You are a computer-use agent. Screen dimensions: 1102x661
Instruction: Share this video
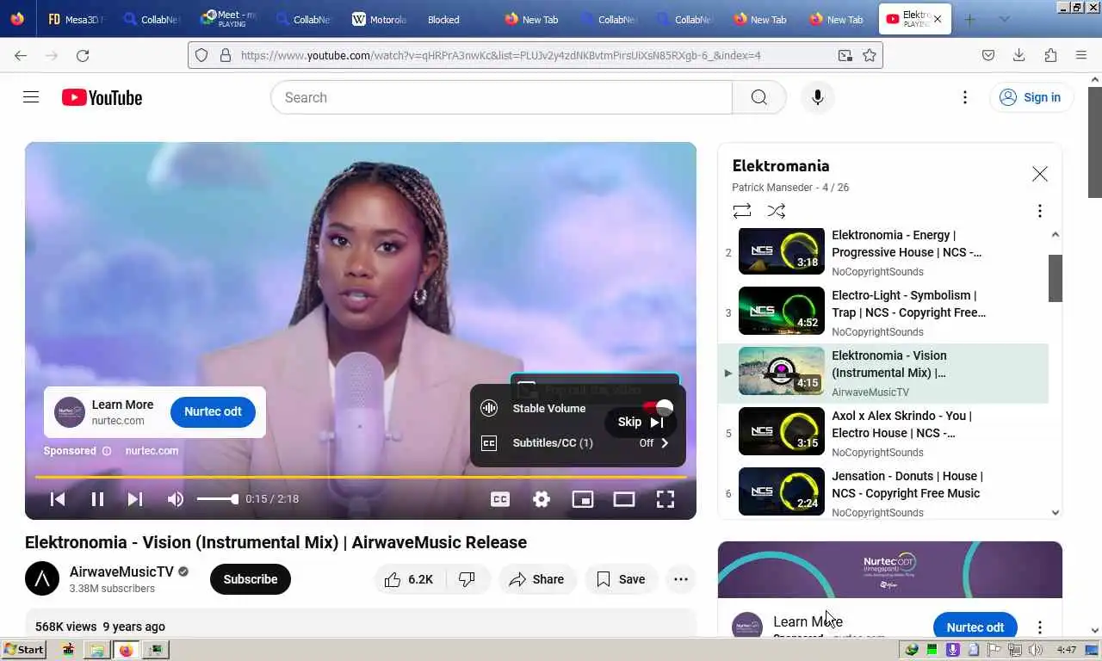click(x=536, y=579)
